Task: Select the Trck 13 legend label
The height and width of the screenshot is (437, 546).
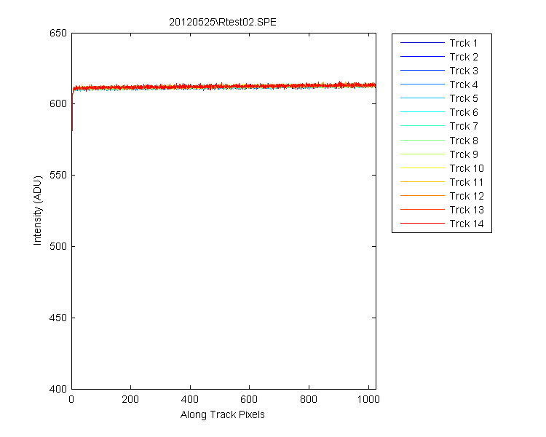Action: click(467, 210)
